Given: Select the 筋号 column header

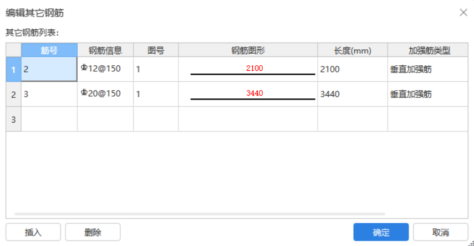Looking at the screenshot, I should pos(49,50).
